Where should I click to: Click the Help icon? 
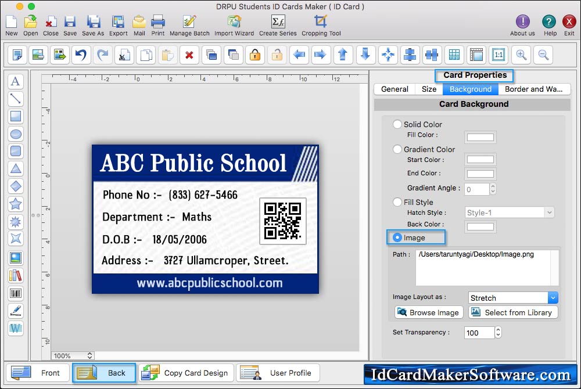click(x=550, y=26)
